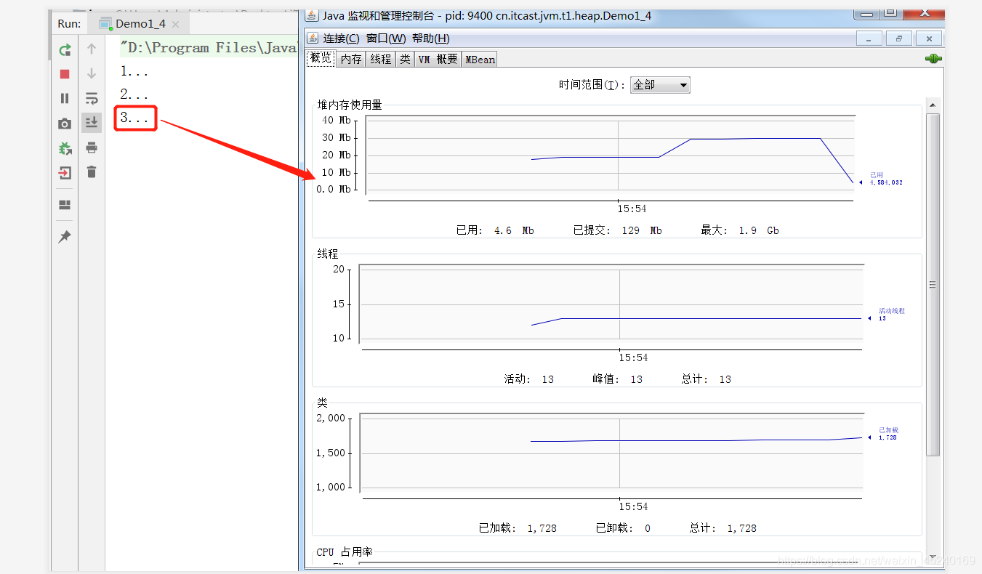Click console output line "1..."

coord(134,71)
